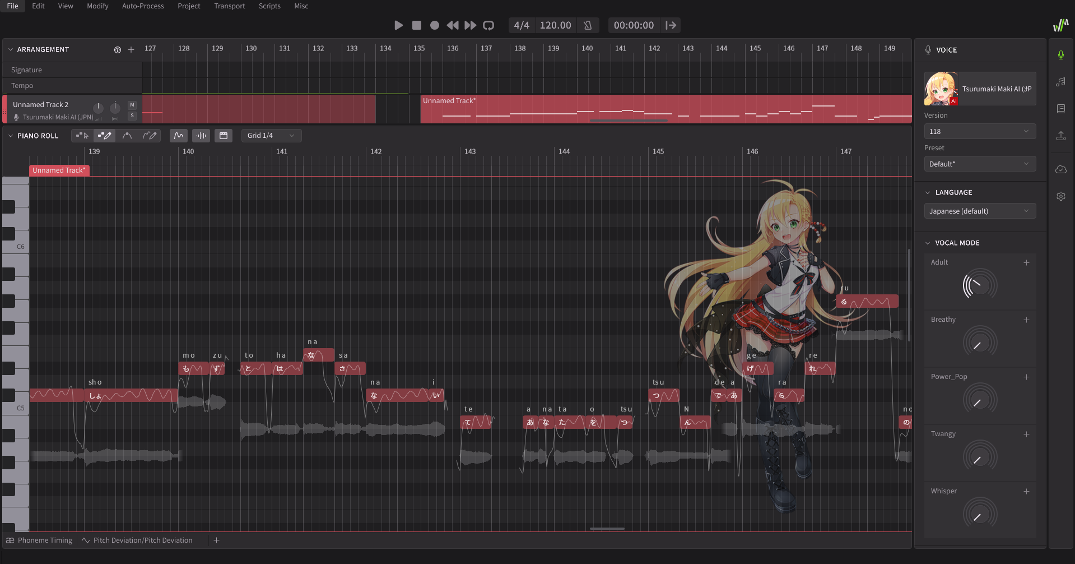Open the Note Properties music note icon
The width and height of the screenshot is (1075, 564).
1061,82
